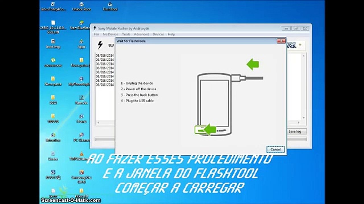Click the 'Plug the USB cable' instruction
The image size is (364, 204).
[137, 101]
